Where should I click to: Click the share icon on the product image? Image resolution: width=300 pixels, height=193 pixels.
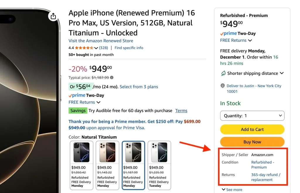click(53, 16)
